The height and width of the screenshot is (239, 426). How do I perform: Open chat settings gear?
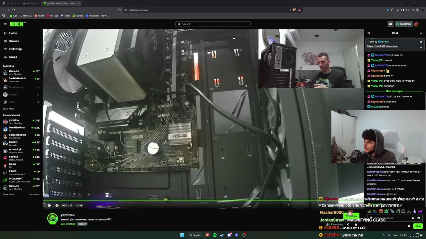point(409,226)
